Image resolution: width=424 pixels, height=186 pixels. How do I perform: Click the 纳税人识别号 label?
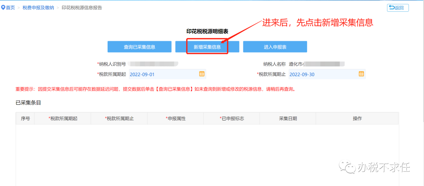111,64
